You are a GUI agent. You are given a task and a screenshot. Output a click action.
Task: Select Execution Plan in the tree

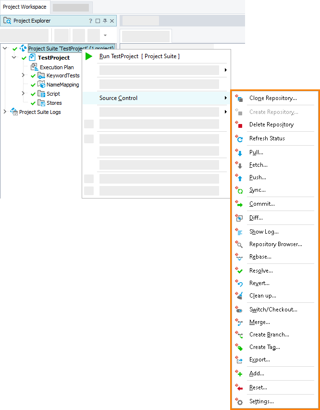57,67
